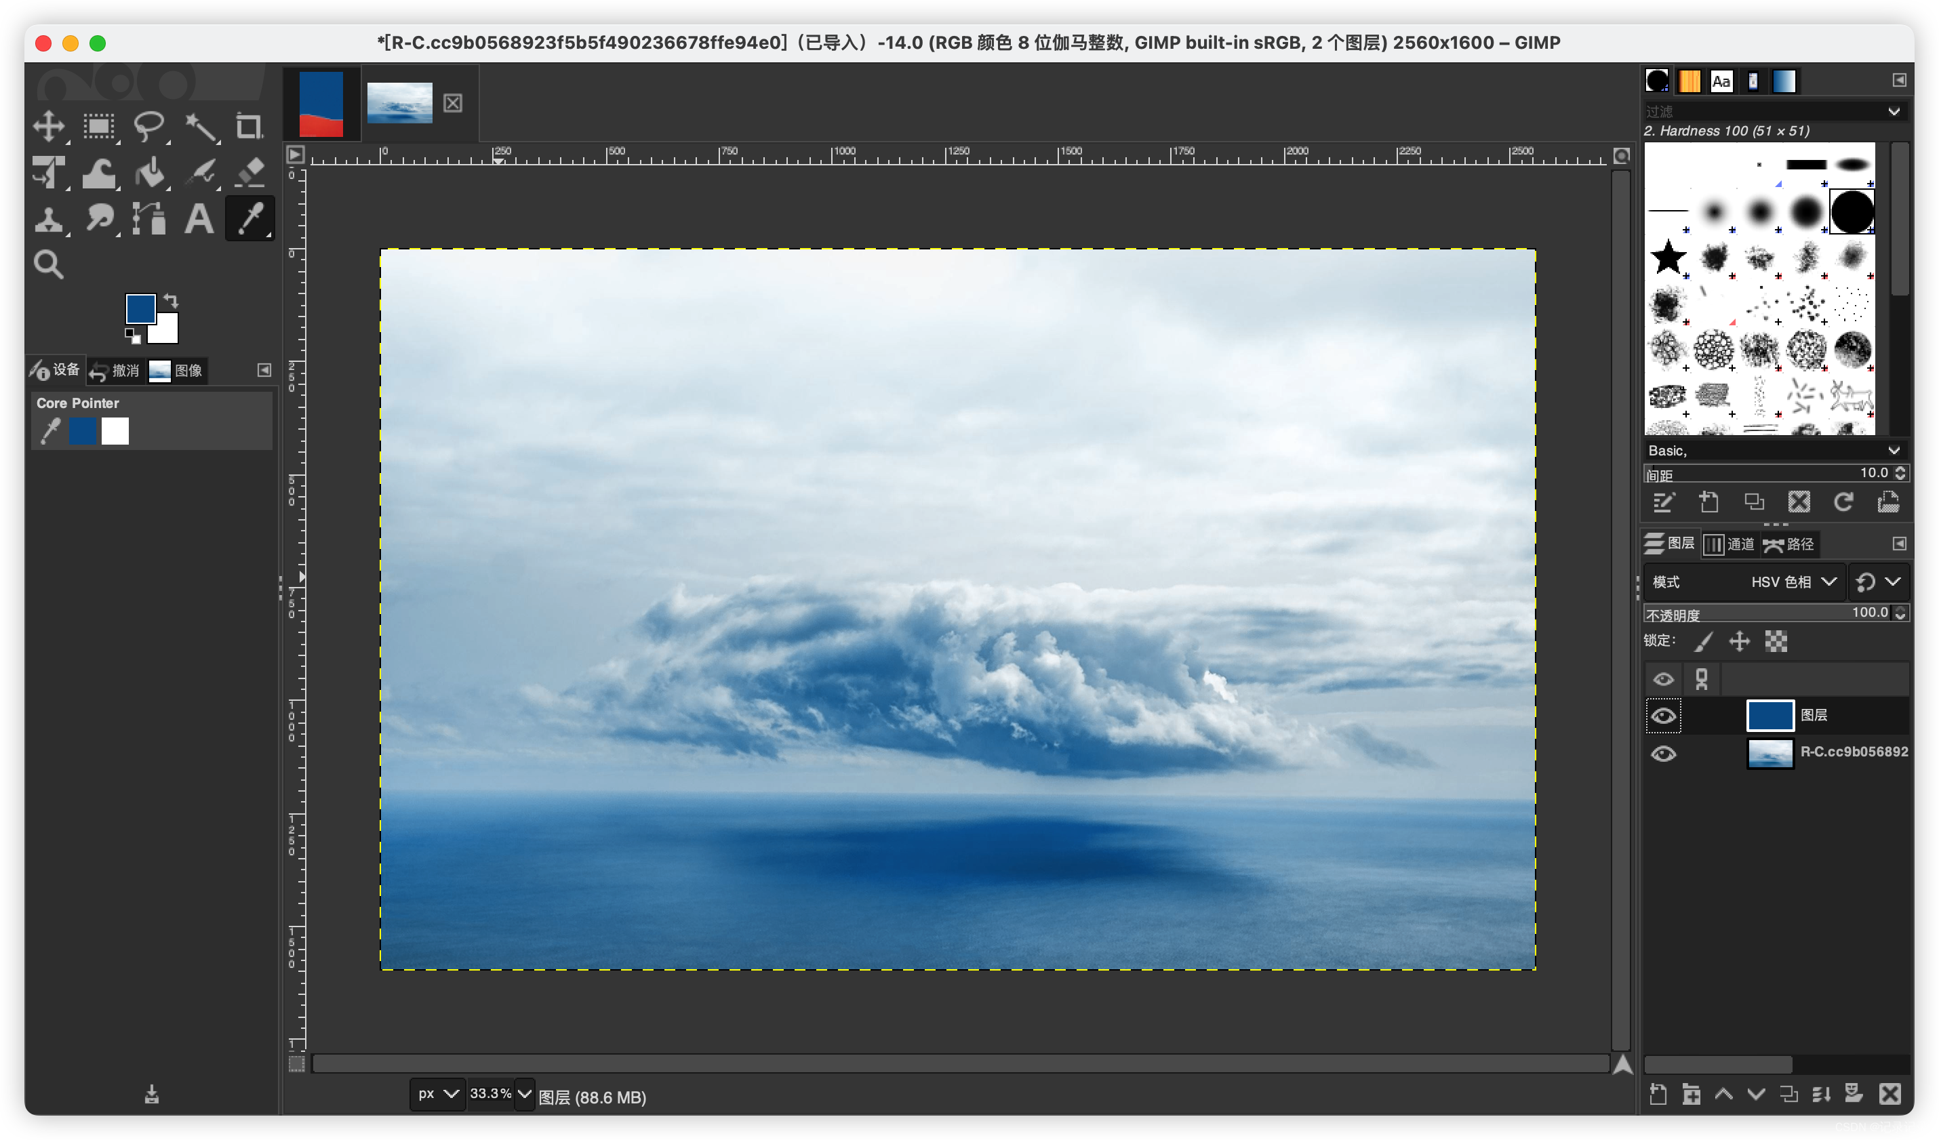The height and width of the screenshot is (1140, 1939).
Task: Toggle the lock alpha channel checkerboard icon
Action: point(1776,640)
